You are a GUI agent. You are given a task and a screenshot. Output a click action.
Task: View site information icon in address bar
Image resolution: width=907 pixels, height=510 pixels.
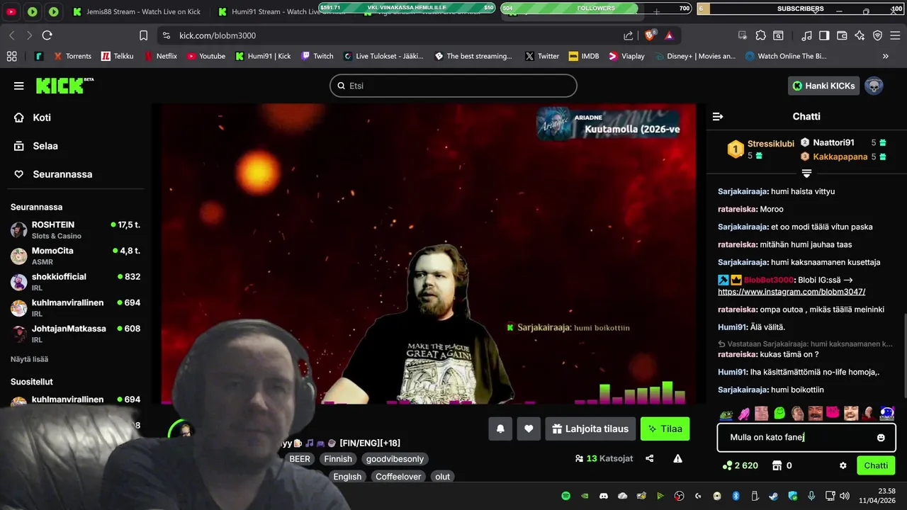[166, 35]
